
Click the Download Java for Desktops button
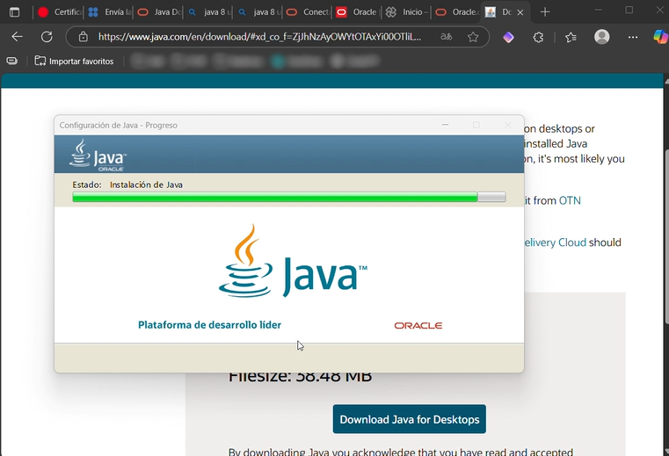click(x=409, y=419)
